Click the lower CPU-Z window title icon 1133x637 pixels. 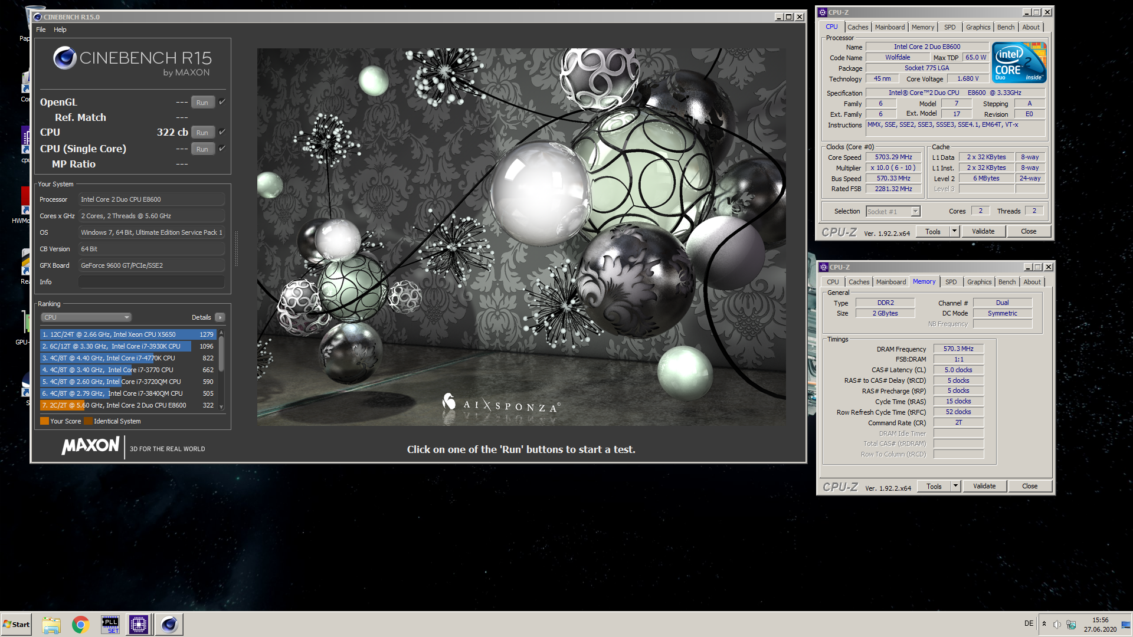click(824, 267)
